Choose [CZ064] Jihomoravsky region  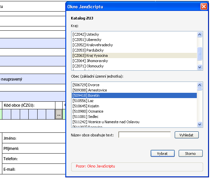tap(134, 61)
